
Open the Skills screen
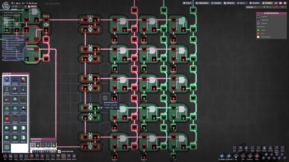242,3
